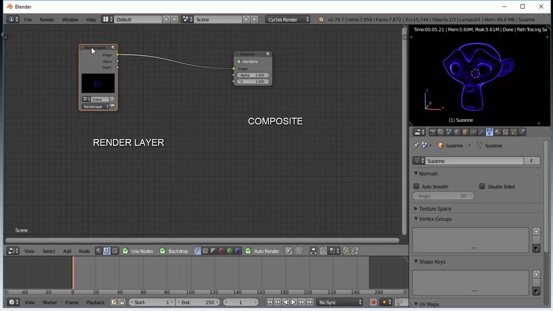The height and width of the screenshot is (311, 553).
Task: Open the Object properties tab (orange cube)
Action: pyautogui.click(x=465, y=132)
